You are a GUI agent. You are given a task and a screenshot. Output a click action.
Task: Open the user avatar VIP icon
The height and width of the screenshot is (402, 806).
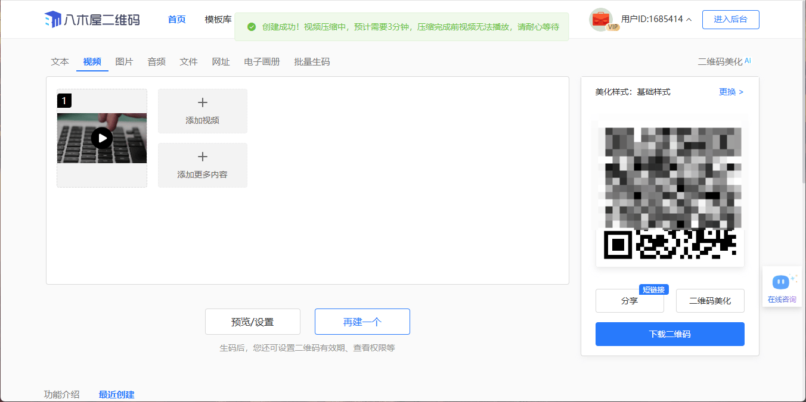[600, 20]
